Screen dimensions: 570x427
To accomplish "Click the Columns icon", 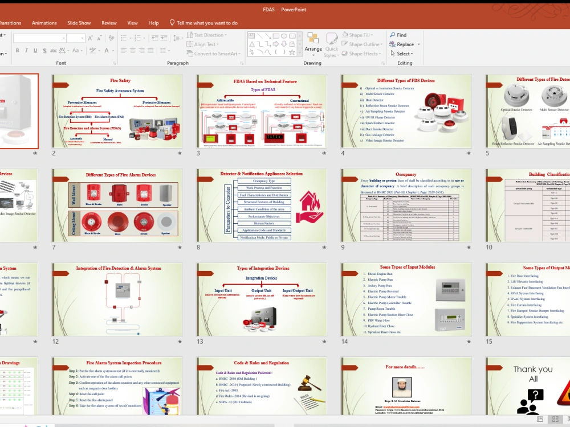I will click(163, 51).
